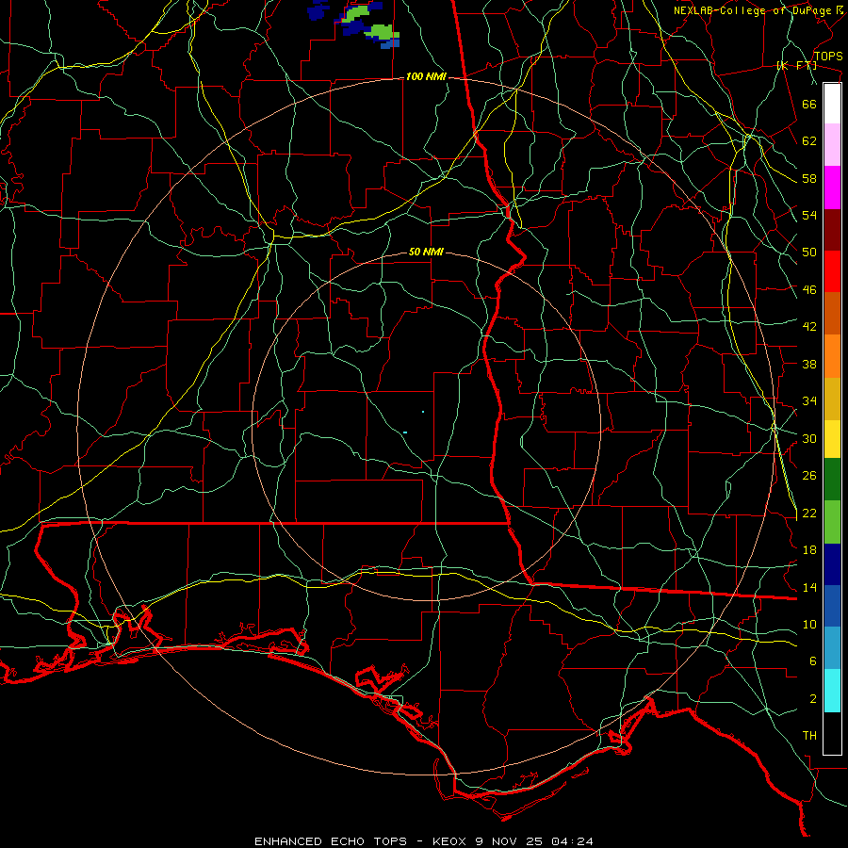Click the gold swatch between 38 and 34
The image size is (848, 848).
click(832, 399)
